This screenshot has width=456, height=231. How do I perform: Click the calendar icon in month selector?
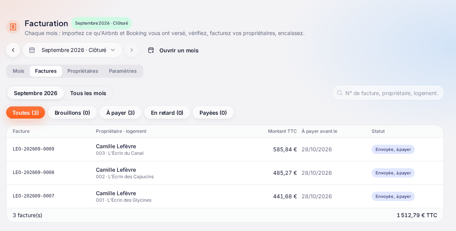32,50
